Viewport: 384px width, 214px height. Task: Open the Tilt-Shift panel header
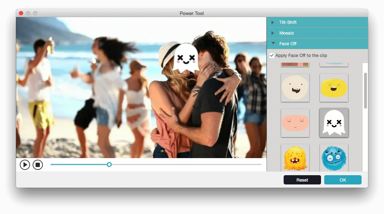coord(317,22)
